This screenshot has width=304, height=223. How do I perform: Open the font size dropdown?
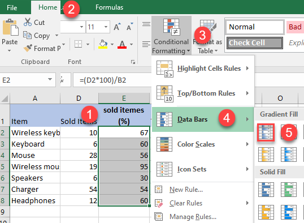[x=106, y=27]
